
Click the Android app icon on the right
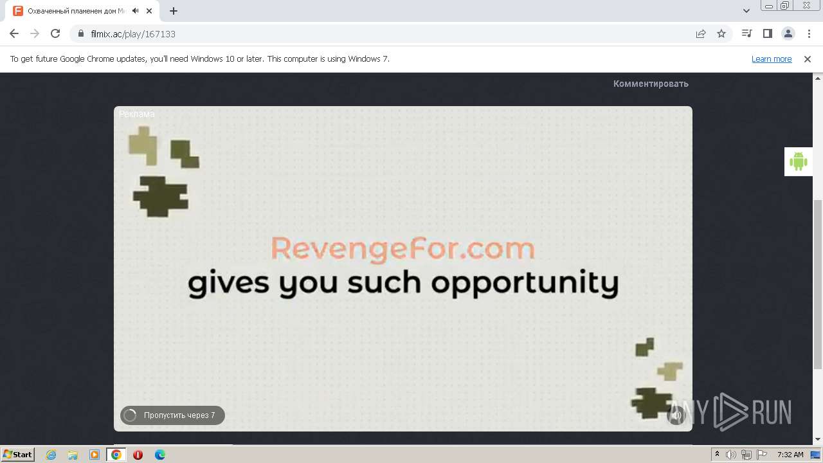(798, 161)
